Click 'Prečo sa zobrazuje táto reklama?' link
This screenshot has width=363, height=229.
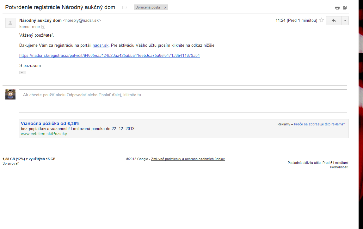[x=319, y=124]
